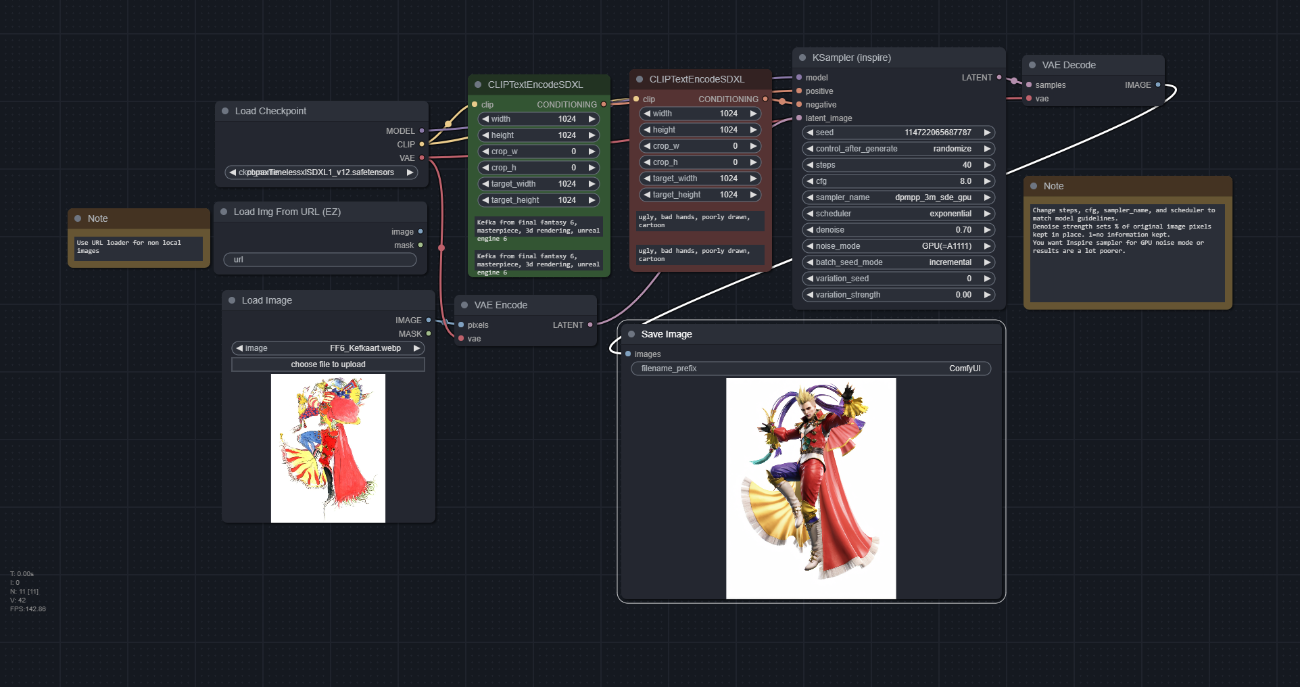Open the noise_mode dropdown showing GPU(=A1111)
The height and width of the screenshot is (687, 1300).
click(x=898, y=246)
